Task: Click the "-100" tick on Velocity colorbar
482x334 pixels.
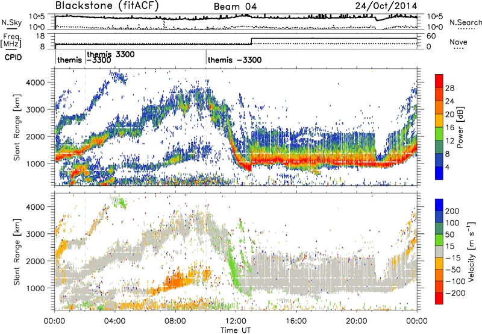Action: tap(455, 282)
